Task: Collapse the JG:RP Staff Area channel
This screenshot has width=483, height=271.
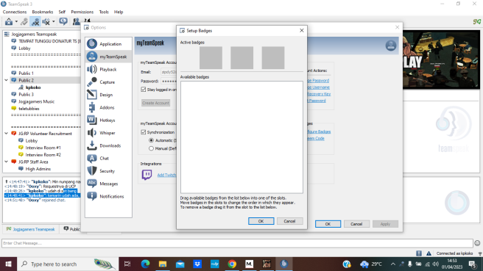Action: (x=6, y=162)
